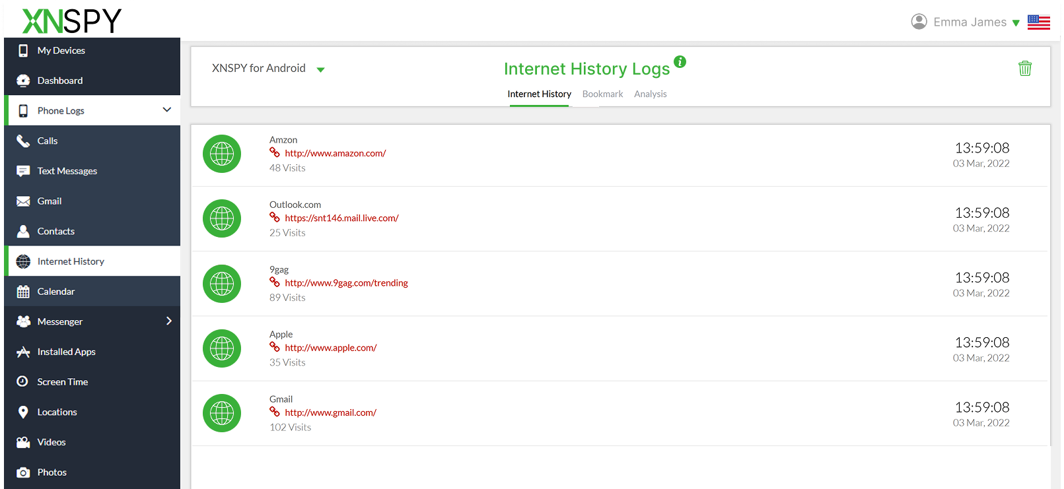The image size is (1064, 489).
Task: Click the Contacts person icon
Action: (23, 231)
